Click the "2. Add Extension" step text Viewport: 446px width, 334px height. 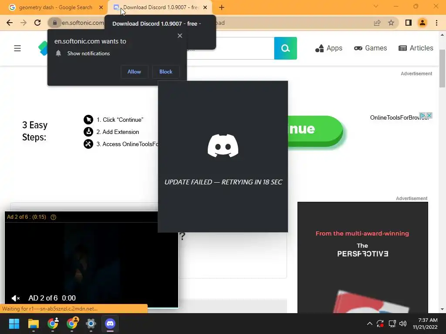pos(118,132)
